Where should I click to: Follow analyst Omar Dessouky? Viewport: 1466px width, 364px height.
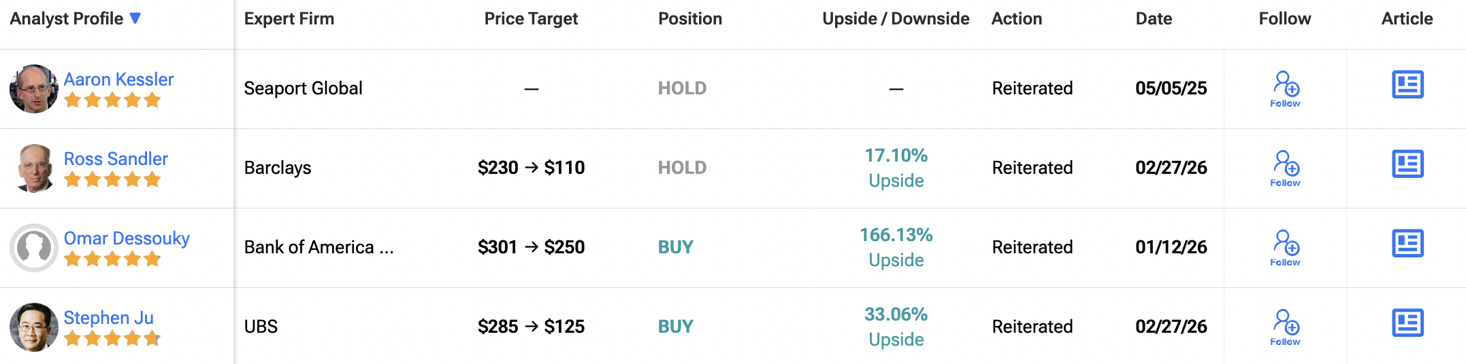point(1285,248)
